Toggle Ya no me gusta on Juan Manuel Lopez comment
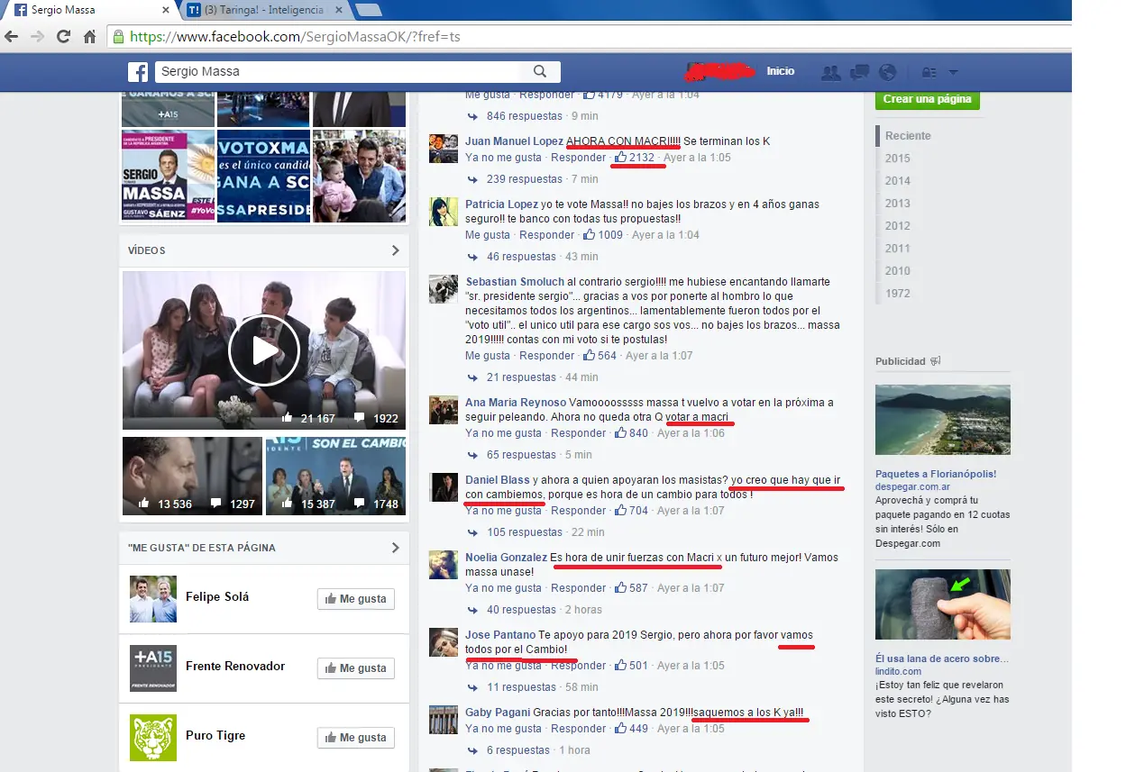The image size is (1126, 772). point(503,158)
